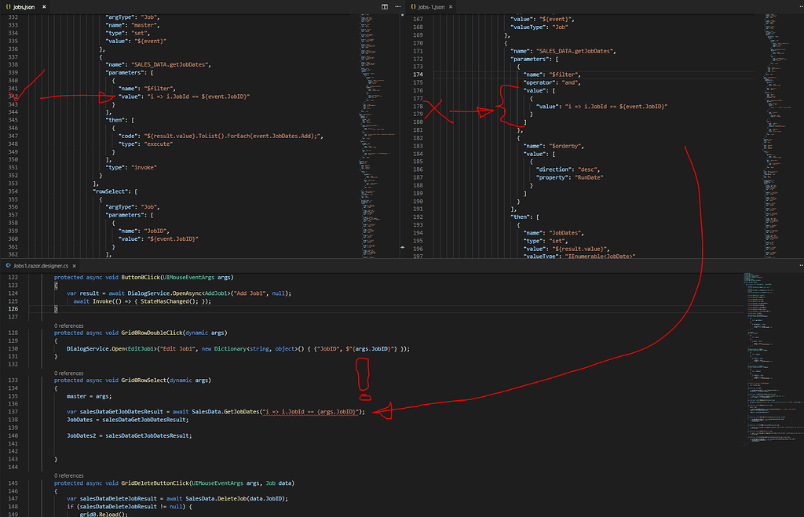Viewport: 804px width, 517px height.
Task: Click the "rowSelect" key in jobs.json
Action: [x=111, y=191]
